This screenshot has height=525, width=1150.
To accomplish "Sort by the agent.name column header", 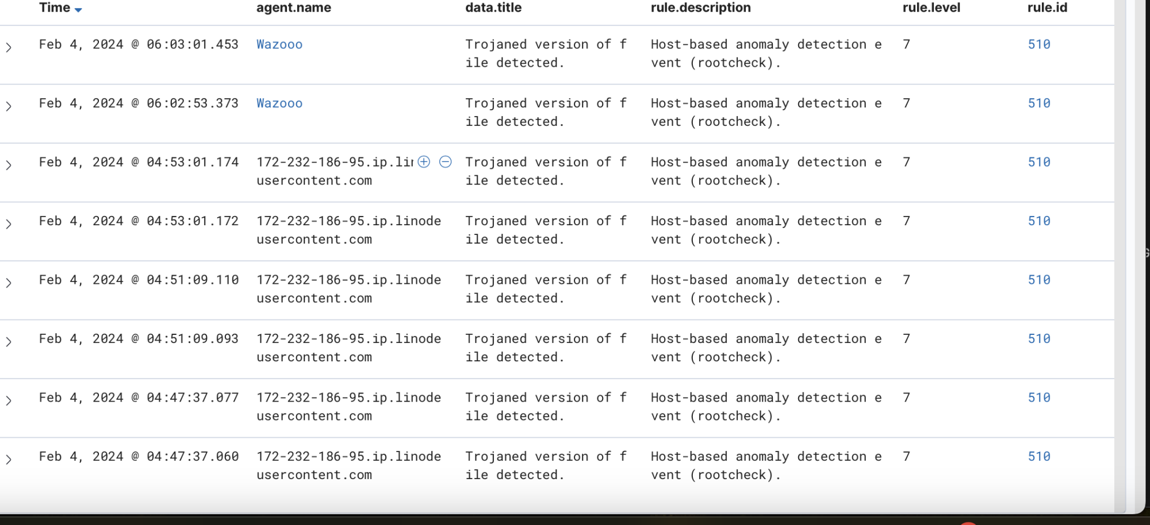I will [x=293, y=7].
